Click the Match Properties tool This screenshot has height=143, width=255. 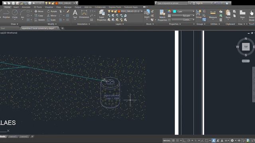point(162,15)
